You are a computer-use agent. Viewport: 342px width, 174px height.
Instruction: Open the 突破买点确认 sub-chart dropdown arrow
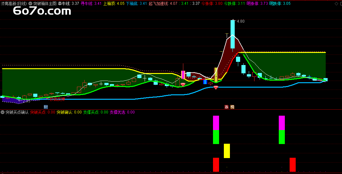[3, 112]
